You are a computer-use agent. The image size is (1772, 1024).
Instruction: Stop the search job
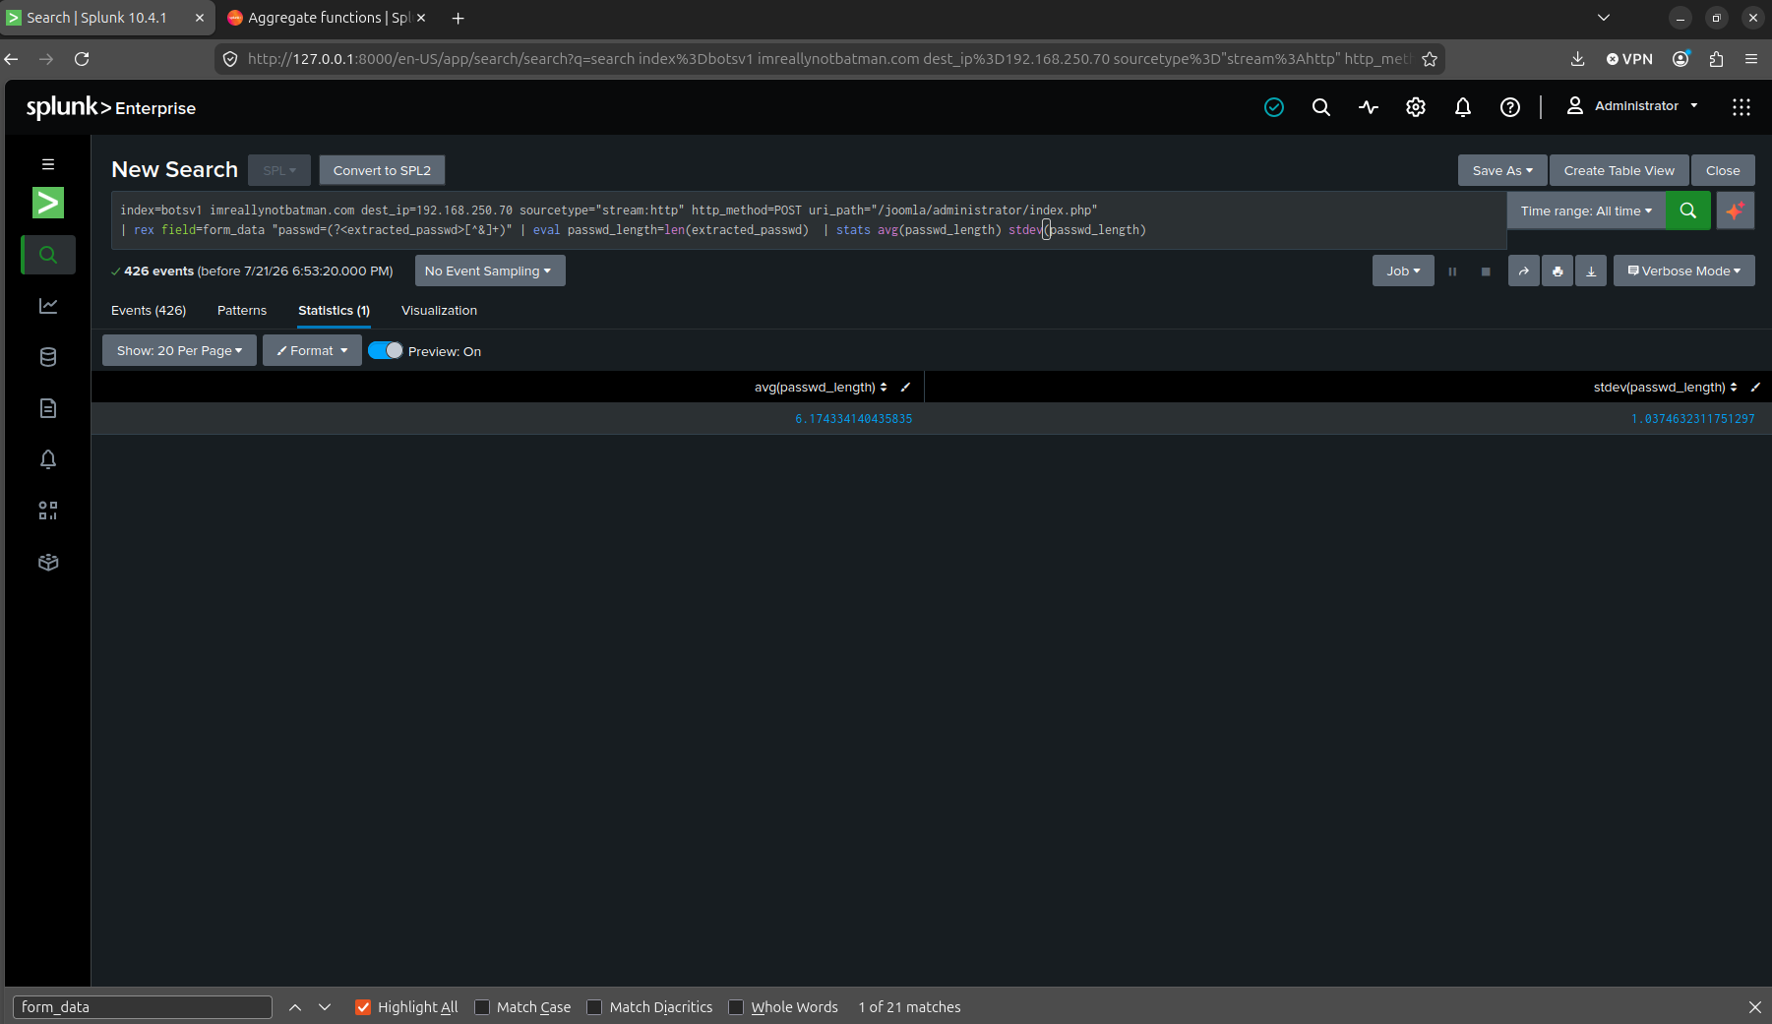[x=1486, y=271]
